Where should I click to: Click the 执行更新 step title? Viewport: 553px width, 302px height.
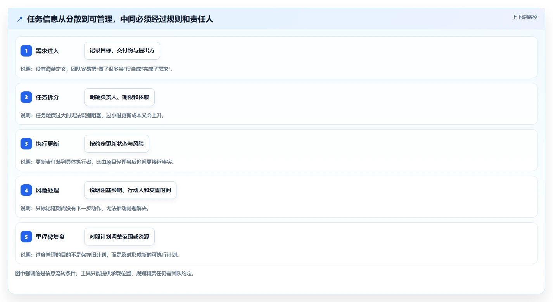pyautogui.click(x=47, y=144)
